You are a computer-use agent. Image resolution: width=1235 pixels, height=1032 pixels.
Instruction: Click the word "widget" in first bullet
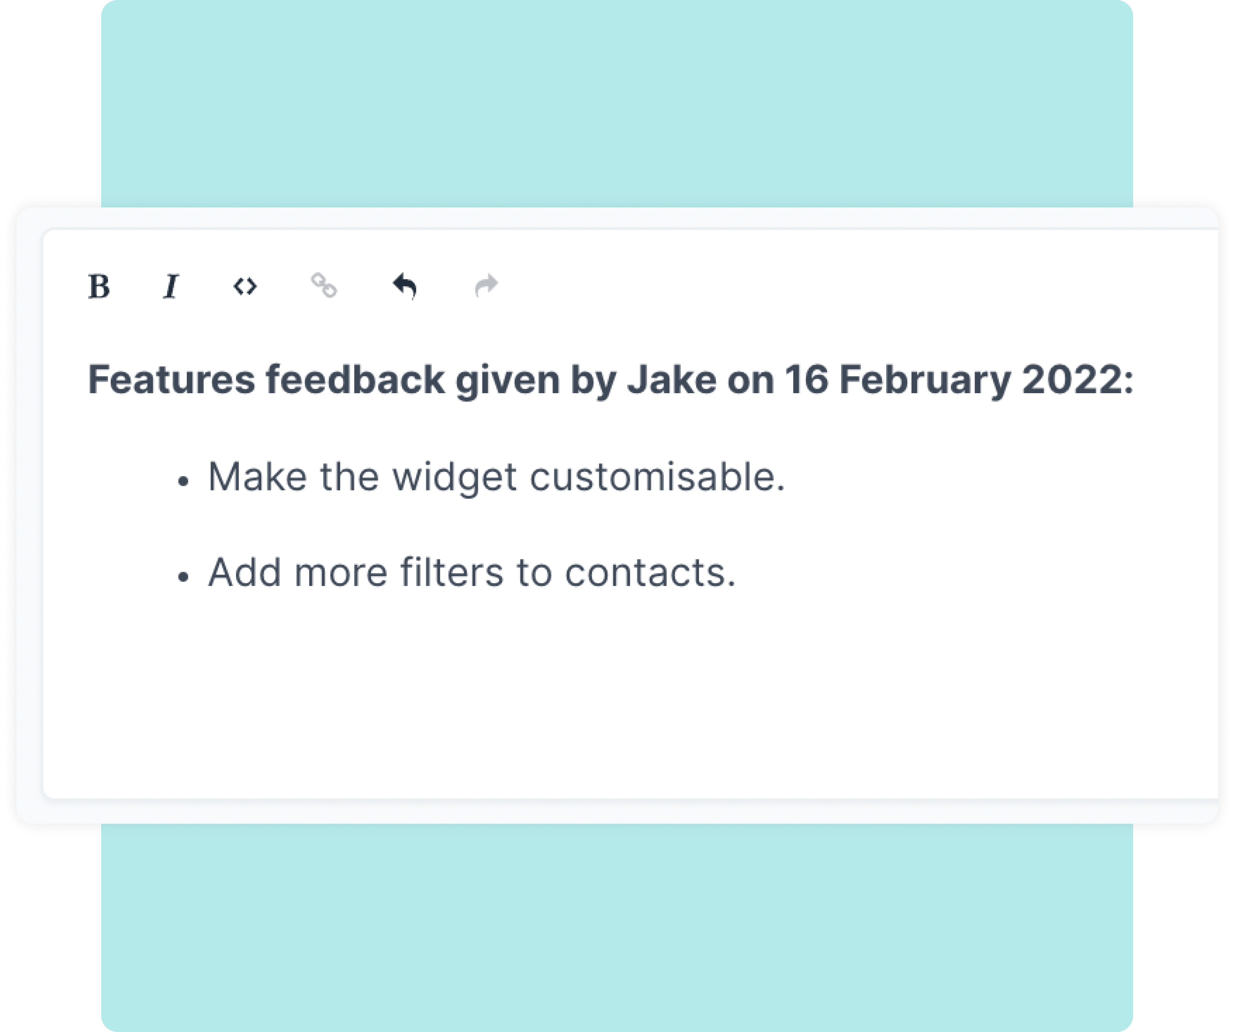[x=454, y=476]
